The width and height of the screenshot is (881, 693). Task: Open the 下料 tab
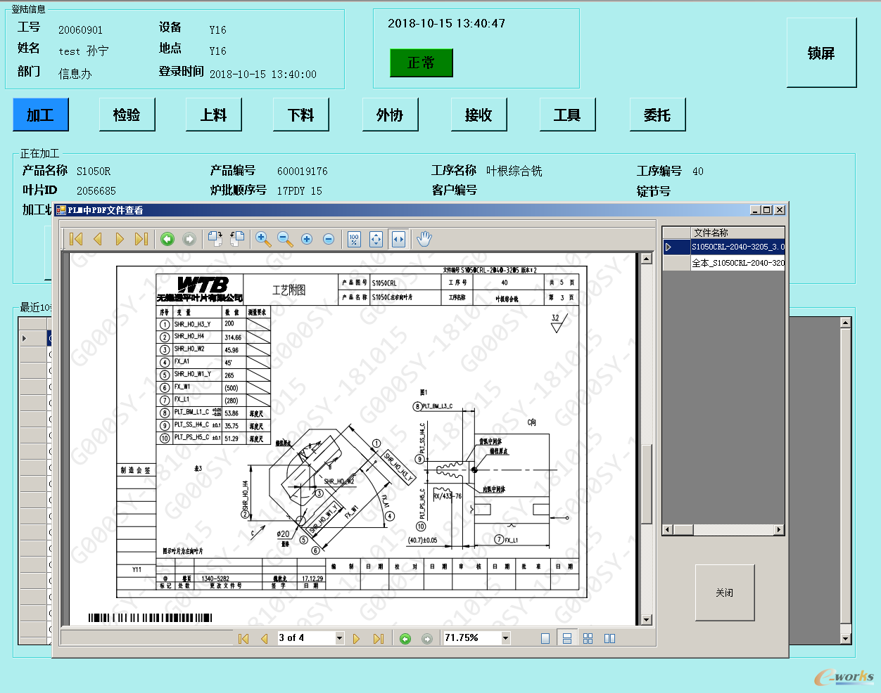point(301,115)
